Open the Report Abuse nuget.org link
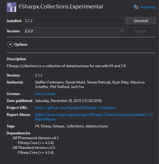This screenshot has width=159, height=164. [x=94, y=117]
